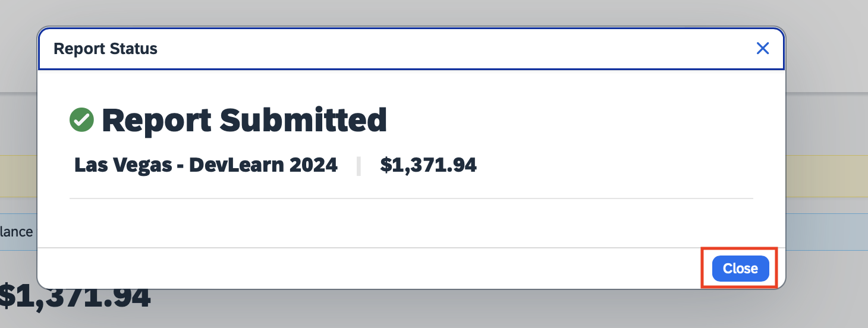Image resolution: width=868 pixels, height=328 pixels.
Task: Click the word Report in the large heading
Action: point(157,120)
